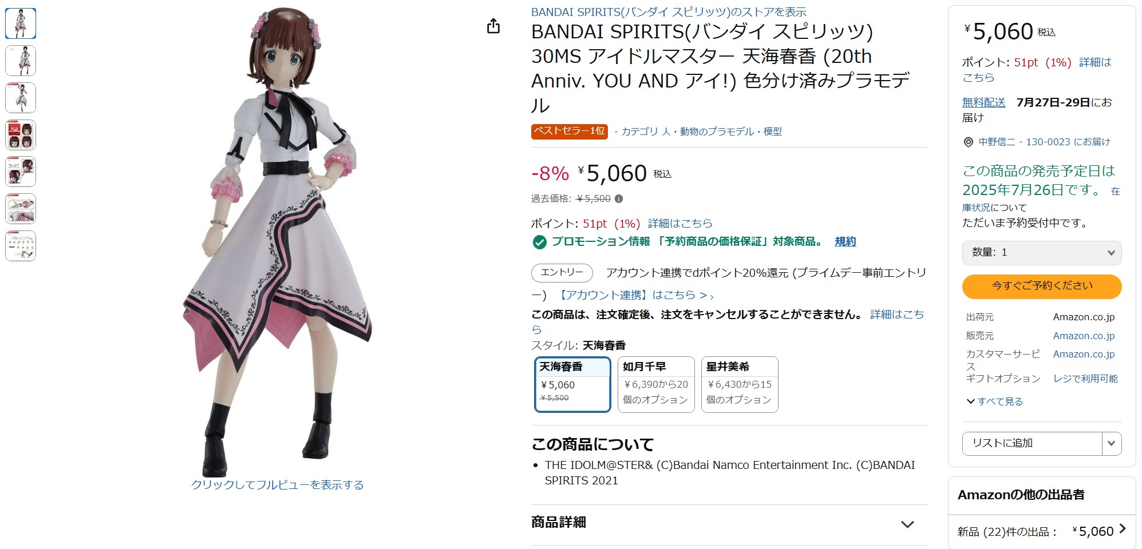The width and height of the screenshot is (1142, 549).
Task: Click the 無料配送 free shipping link
Action: [x=983, y=102]
